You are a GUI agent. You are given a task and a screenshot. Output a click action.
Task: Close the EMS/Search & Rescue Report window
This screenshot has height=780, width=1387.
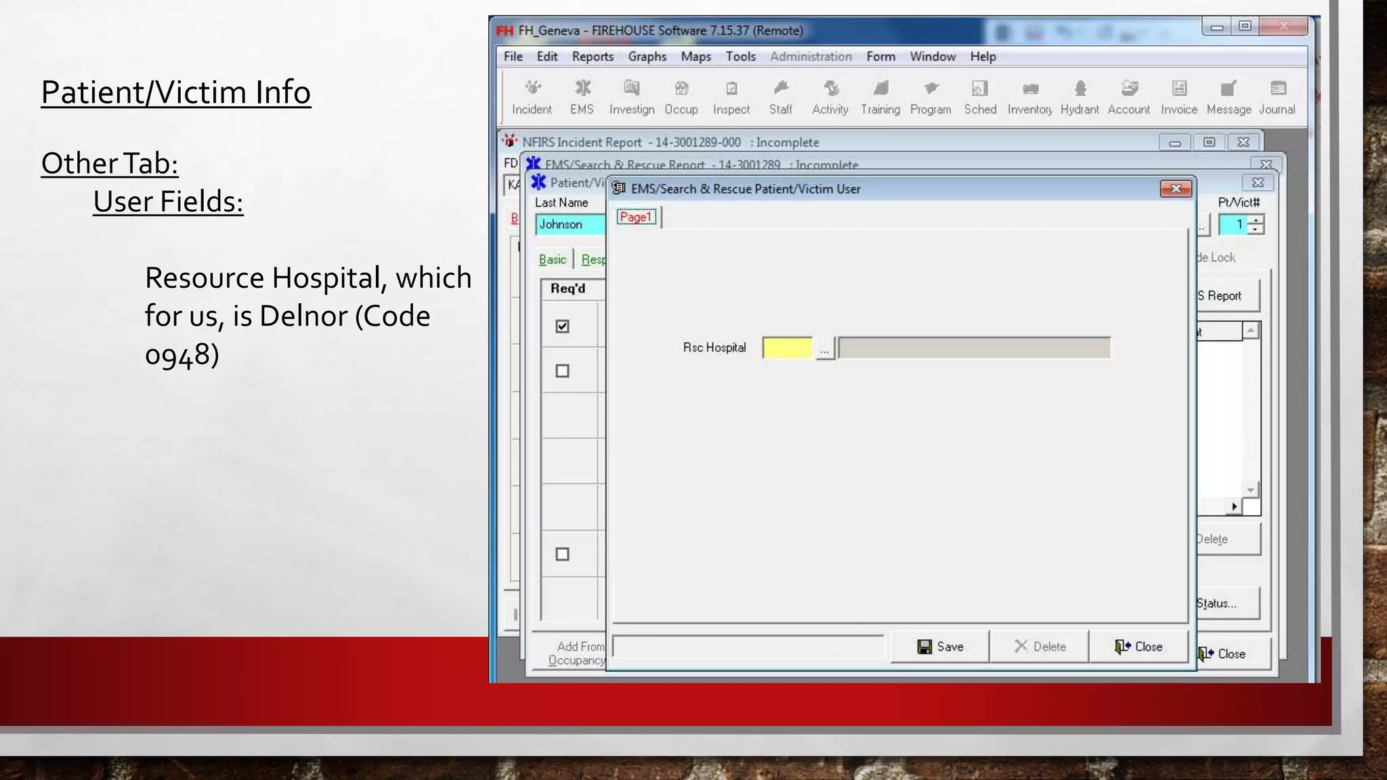coord(1266,165)
